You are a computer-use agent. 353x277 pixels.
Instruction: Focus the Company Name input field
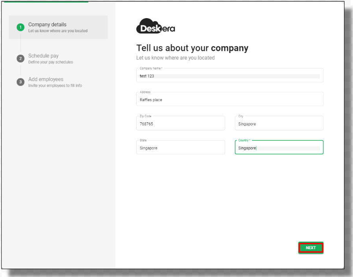coord(230,76)
